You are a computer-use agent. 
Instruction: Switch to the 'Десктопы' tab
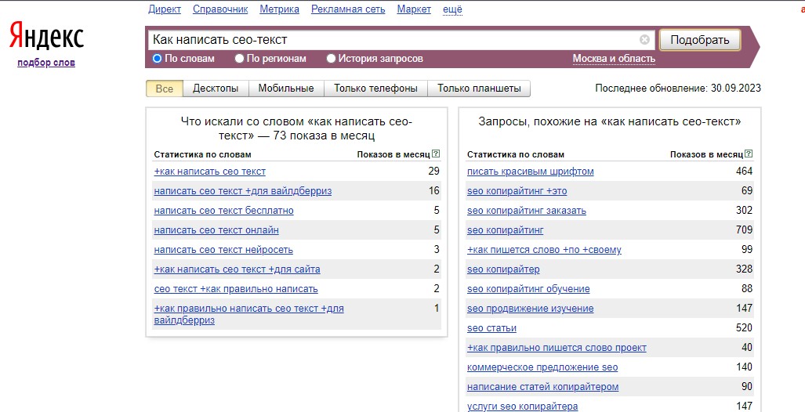tap(216, 89)
